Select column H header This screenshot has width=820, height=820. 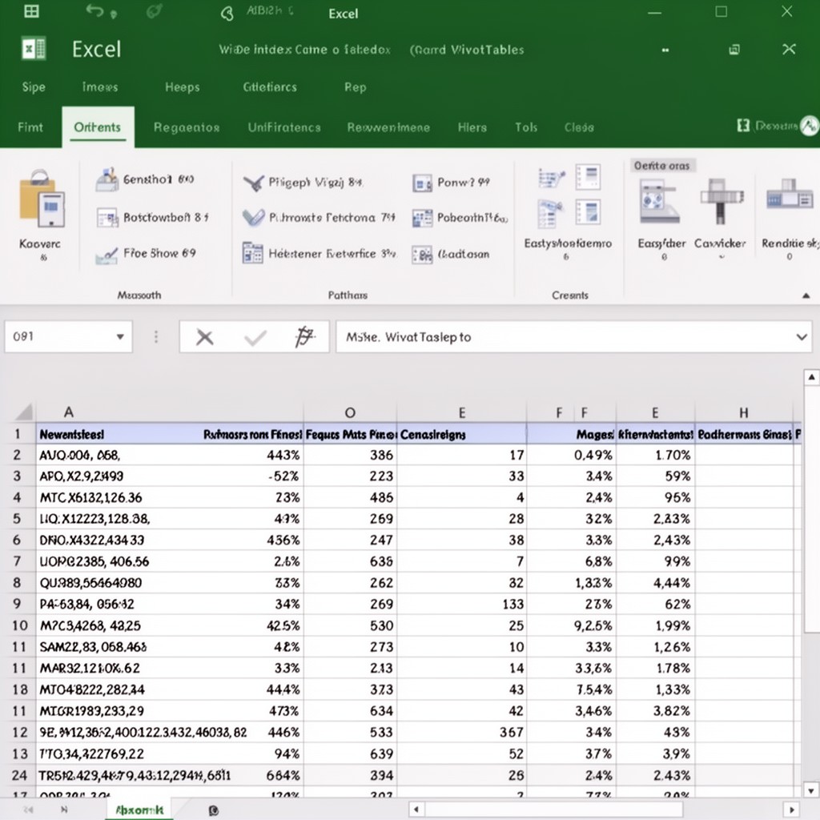click(744, 412)
